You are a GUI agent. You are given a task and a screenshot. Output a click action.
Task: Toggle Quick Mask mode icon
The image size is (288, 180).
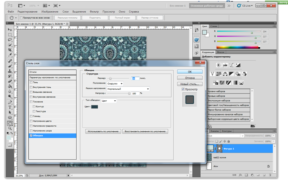(x=10, y=145)
